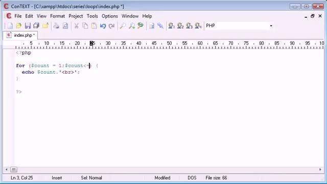Click the ConTEXT icon in the menu bar
327x184 pixels.
[9, 16]
